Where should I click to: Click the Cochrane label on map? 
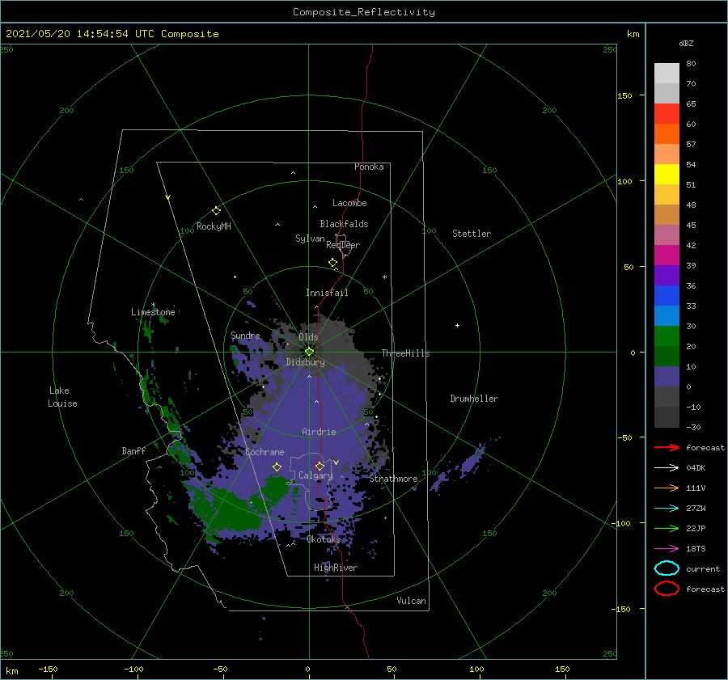tap(265, 452)
